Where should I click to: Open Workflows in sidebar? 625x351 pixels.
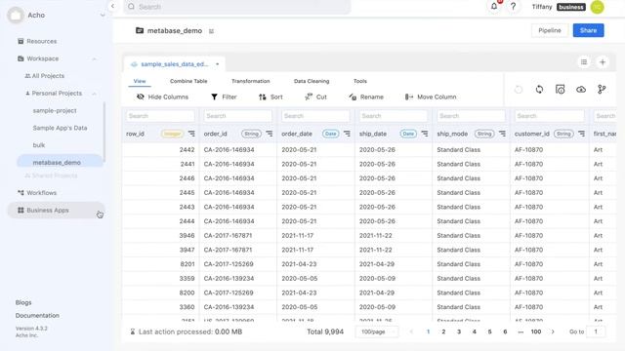tap(41, 193)
